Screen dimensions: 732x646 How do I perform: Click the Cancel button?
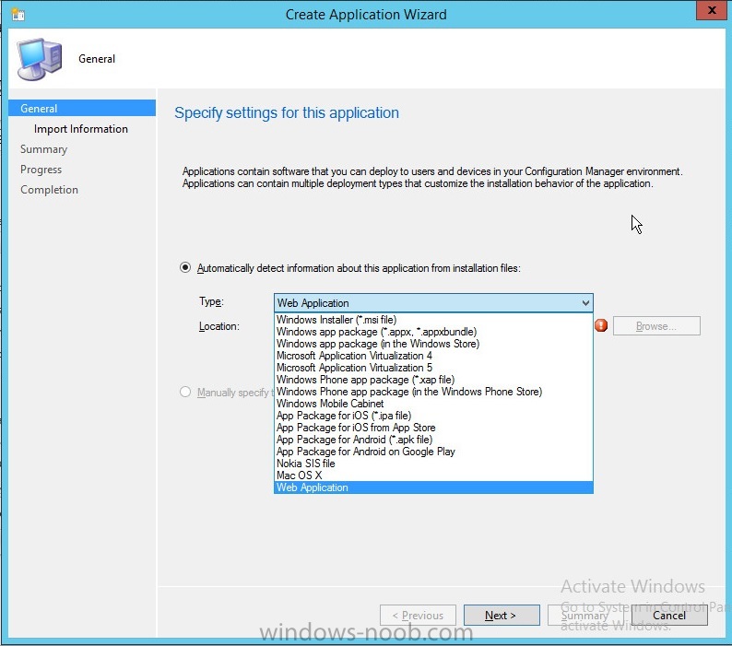[669, 616]
